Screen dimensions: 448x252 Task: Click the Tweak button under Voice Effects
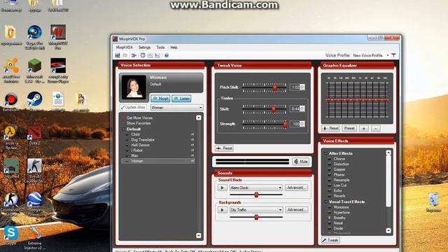point(330,240)
